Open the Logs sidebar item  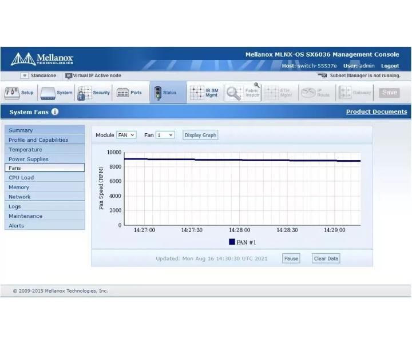pyautogui.click(x=45, y=206)
